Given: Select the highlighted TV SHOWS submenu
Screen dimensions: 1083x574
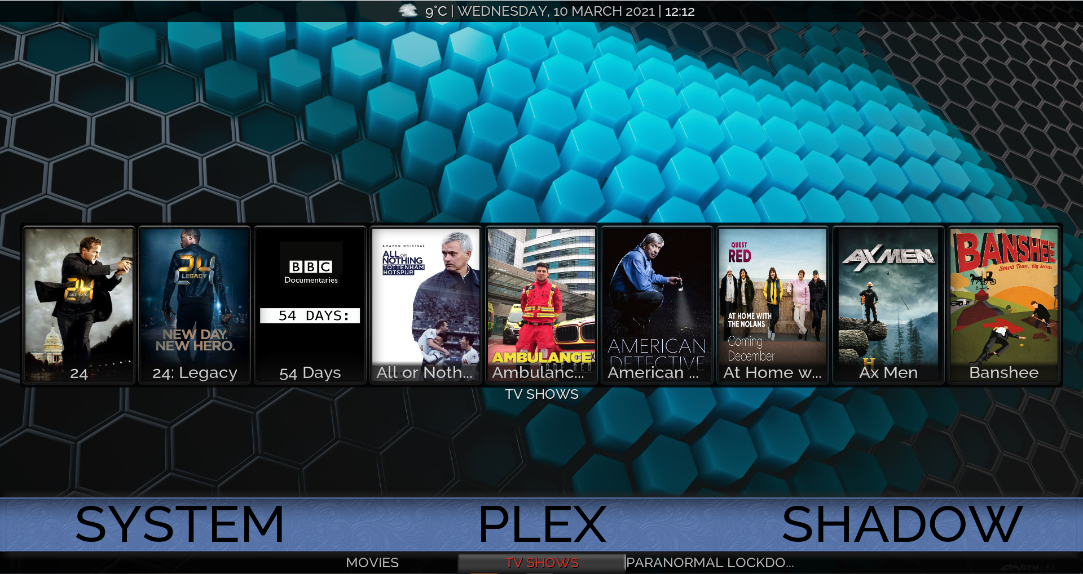Looking at the screenshot, I should (541, 563).
